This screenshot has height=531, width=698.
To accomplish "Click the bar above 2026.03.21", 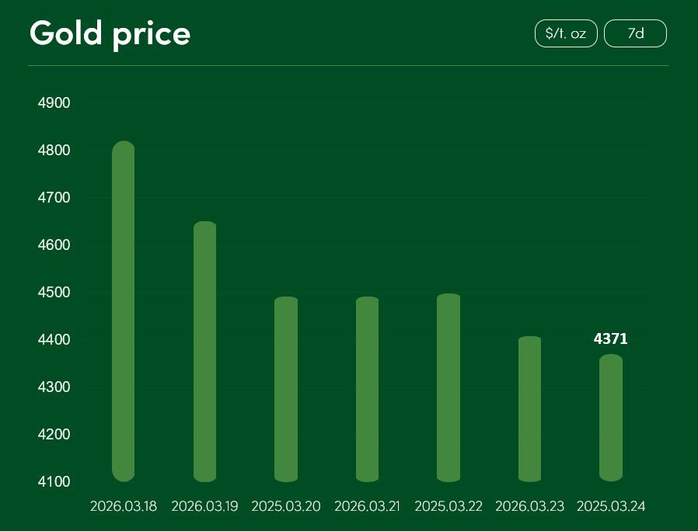I will (367, 388).
